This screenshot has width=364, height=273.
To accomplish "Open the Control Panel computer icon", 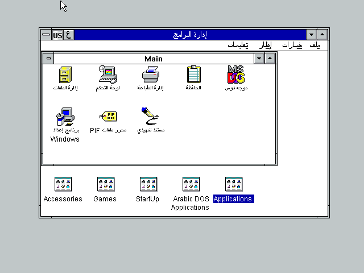I will point(108,75).
